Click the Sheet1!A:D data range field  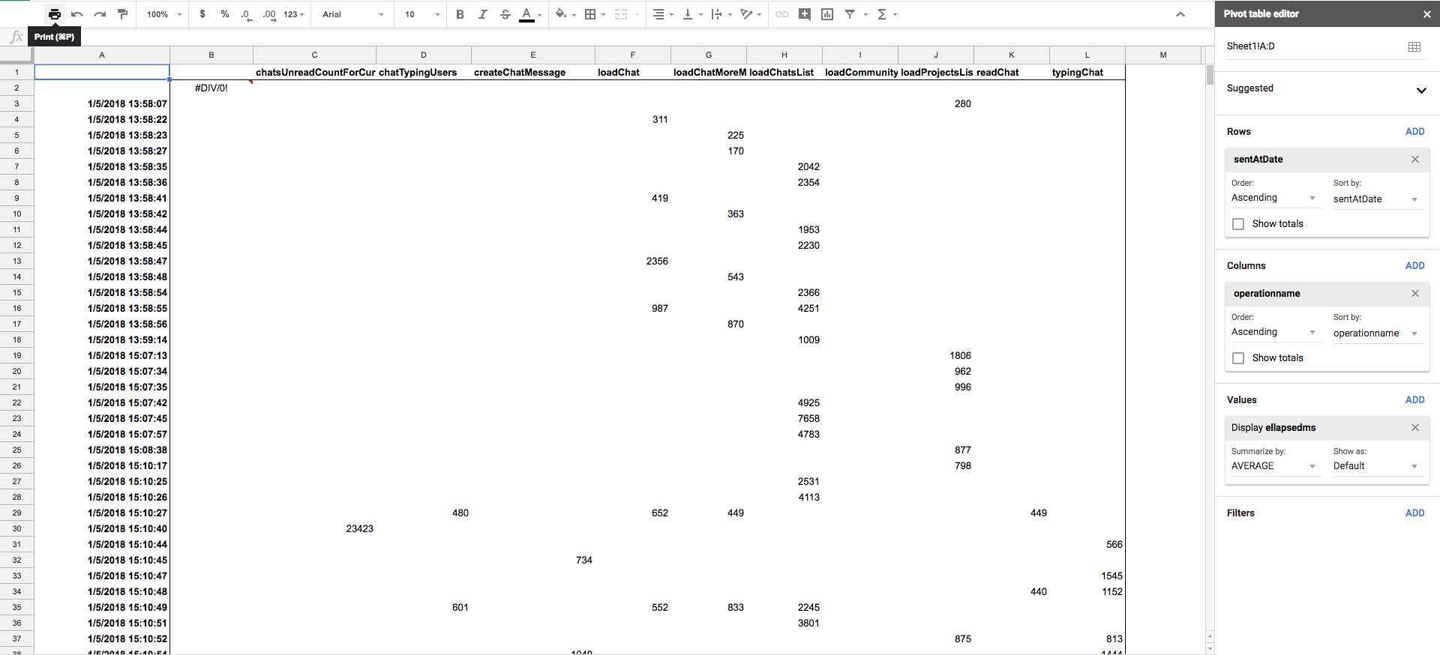pyautogui.click(x=1314, y=46)
